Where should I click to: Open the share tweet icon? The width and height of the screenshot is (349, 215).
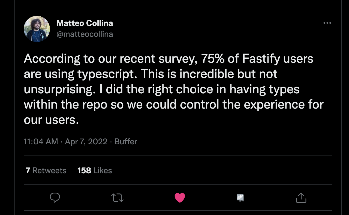[x=301, y=198]
